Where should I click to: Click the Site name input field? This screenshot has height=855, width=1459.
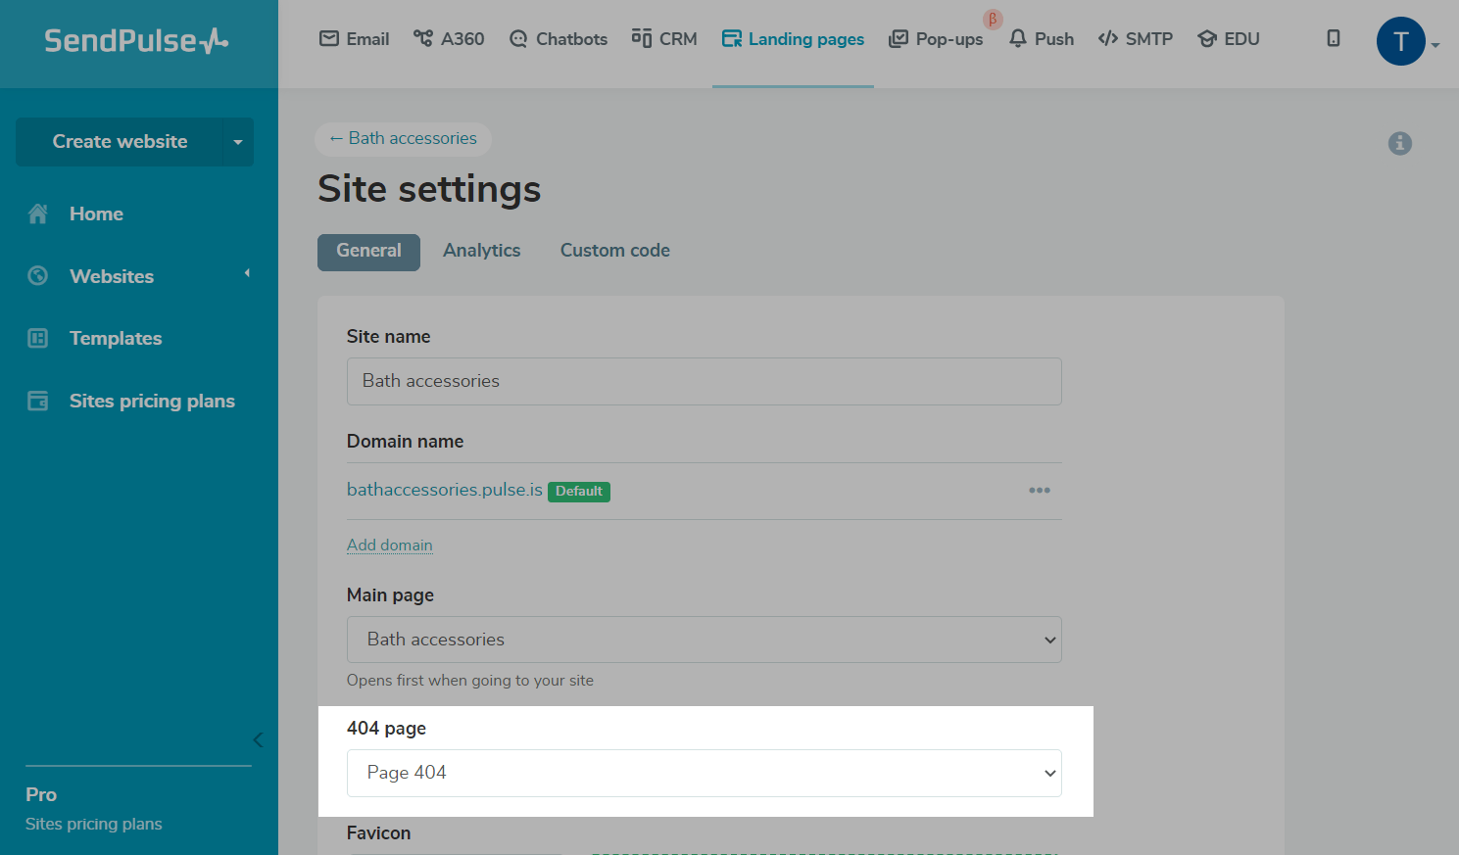click(x=704, y=381)
